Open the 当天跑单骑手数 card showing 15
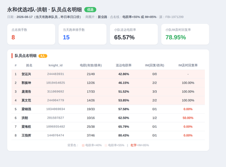Image resolution: width=226 pixels, height=167 pixels. [83, 34]
